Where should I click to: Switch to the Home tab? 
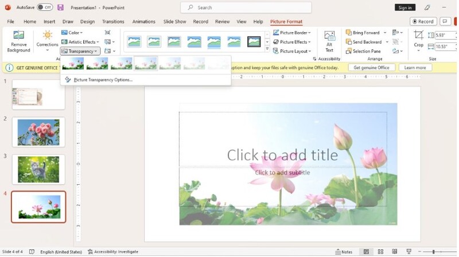30,22
